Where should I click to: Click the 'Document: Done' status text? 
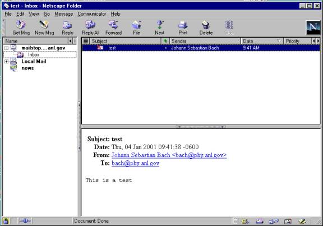[91, 221]
